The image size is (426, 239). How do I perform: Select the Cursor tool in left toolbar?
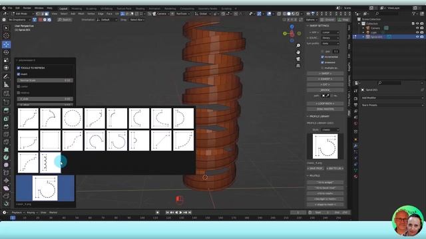[6, 36]
